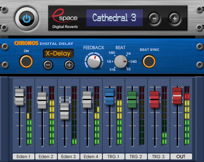Select the Eden 4 channel label
This screenshot has width=204, height=162.
[x=91, y=156]
